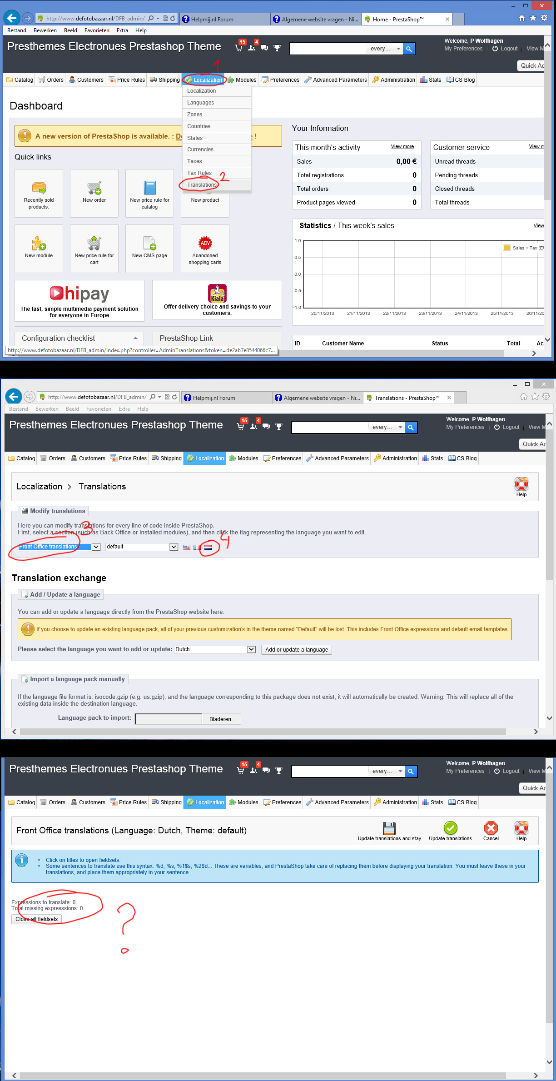Click horizontal scrollbar of Translations window

263,732
